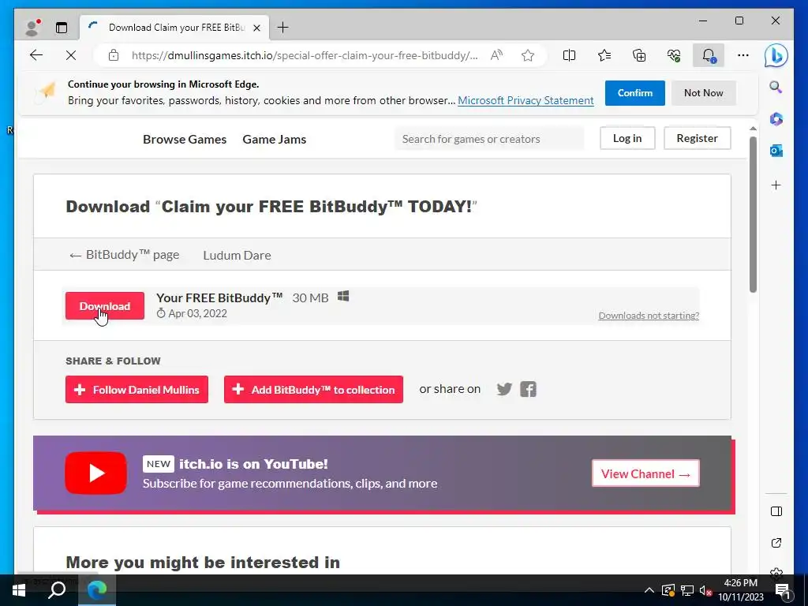Open the taskbar clock and date

pyautogui.click(x=740, y=590)
